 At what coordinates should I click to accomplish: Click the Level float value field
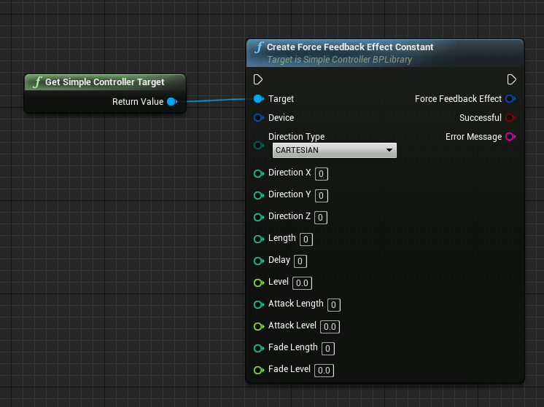click(303, 282)
